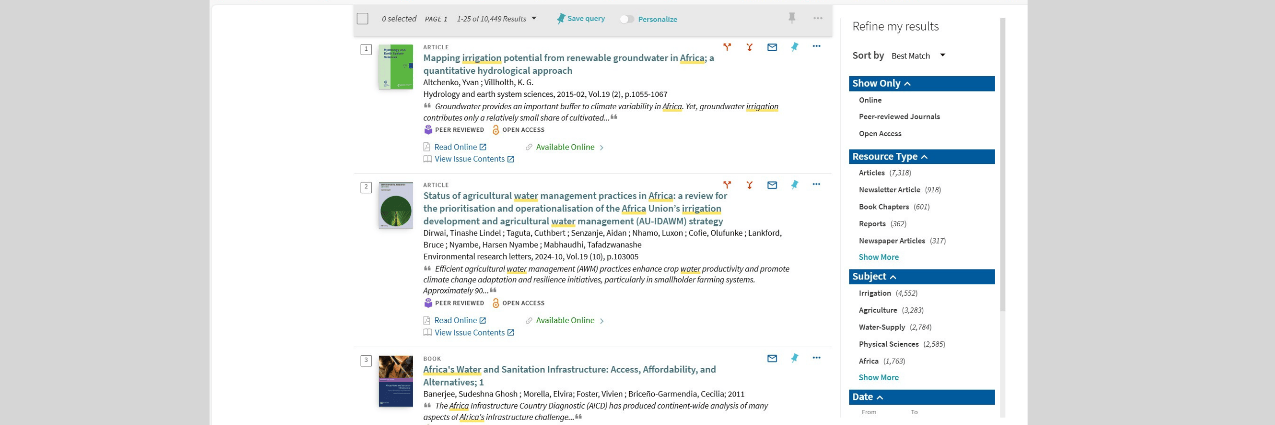Image resolution: width=1275 pixels, height=425 pixels.
Task: Find sources citing the first article
Action: click(x=727, y=47)
